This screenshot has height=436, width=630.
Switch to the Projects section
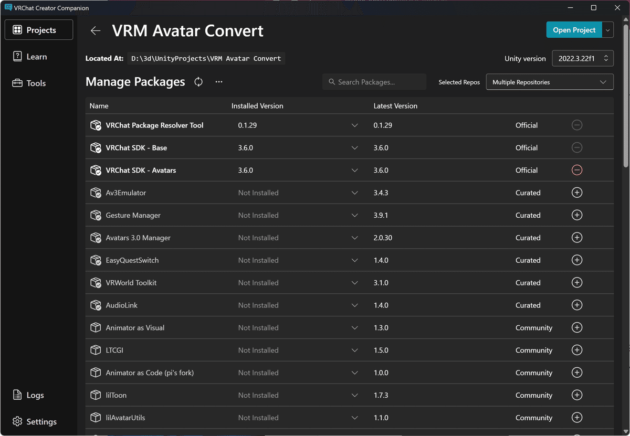[39, 30]
